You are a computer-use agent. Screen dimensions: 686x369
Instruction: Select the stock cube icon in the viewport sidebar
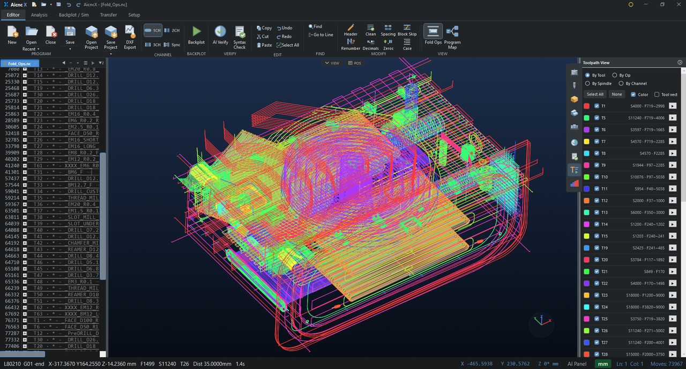click(575, 99)
